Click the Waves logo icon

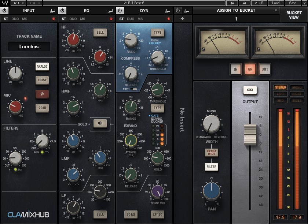(x=5, y=3)
